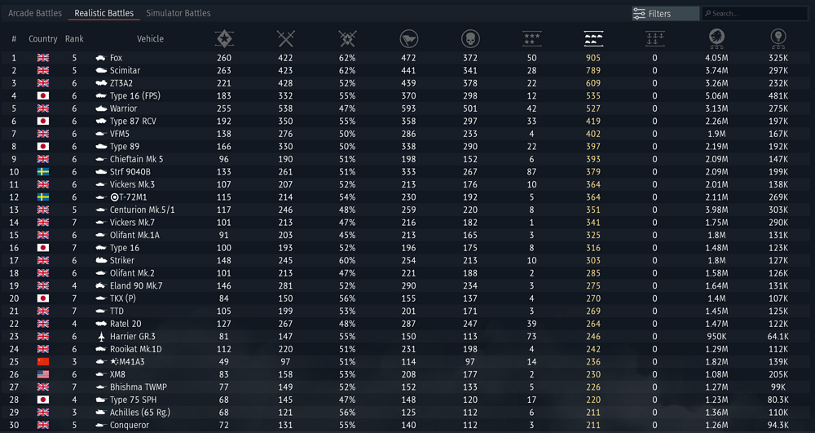Sort by crossed swords battles column icon
The height and width of the screenshot is (433, 815).
(x=285, y=38)
